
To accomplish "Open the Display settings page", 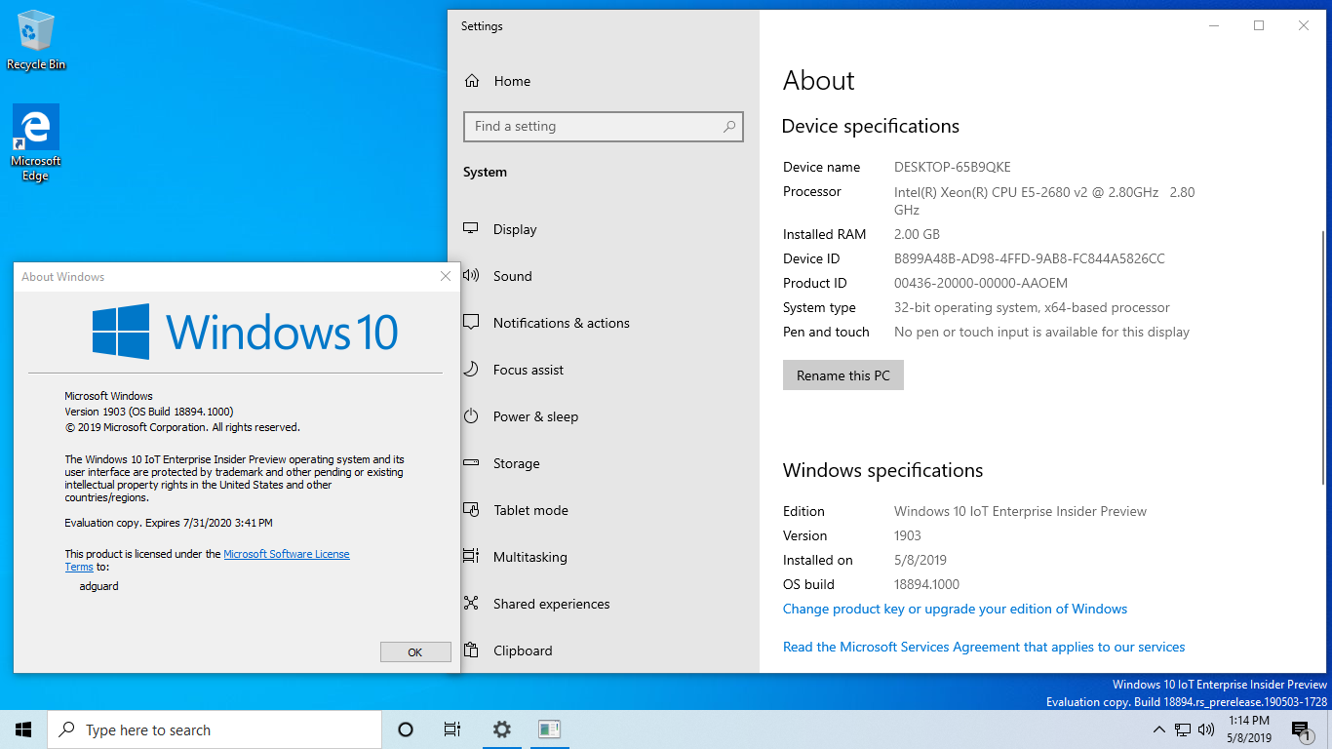I will coord(515,229).
